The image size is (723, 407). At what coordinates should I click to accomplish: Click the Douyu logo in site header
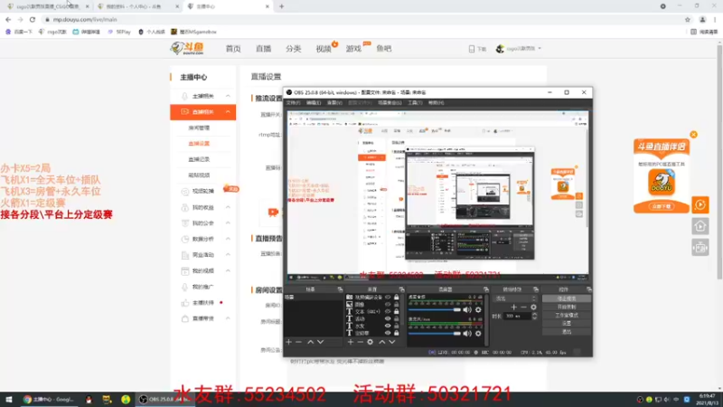(x=187, y=48)
